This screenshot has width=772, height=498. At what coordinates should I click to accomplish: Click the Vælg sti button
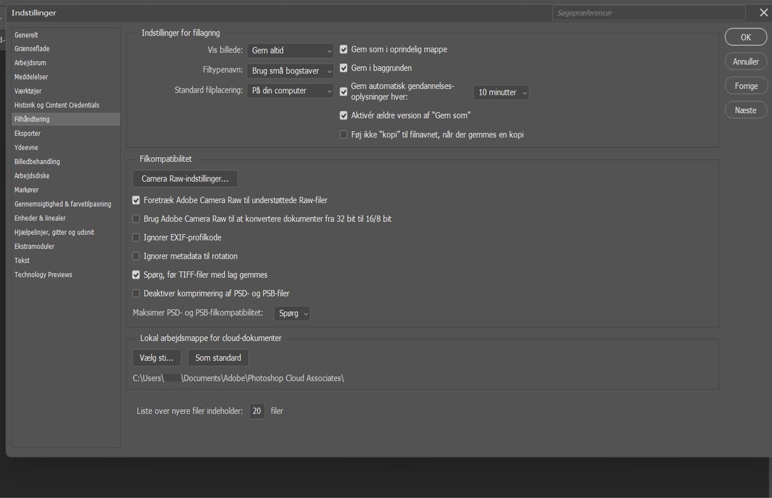[157, 358]
